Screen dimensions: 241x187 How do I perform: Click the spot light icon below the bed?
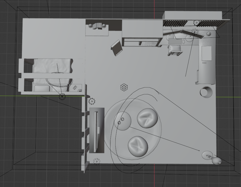tap(62, 96)
